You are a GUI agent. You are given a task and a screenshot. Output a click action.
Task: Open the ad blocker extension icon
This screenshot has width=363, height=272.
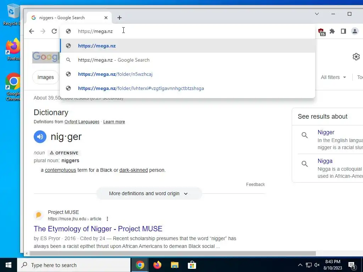(321, 32)
